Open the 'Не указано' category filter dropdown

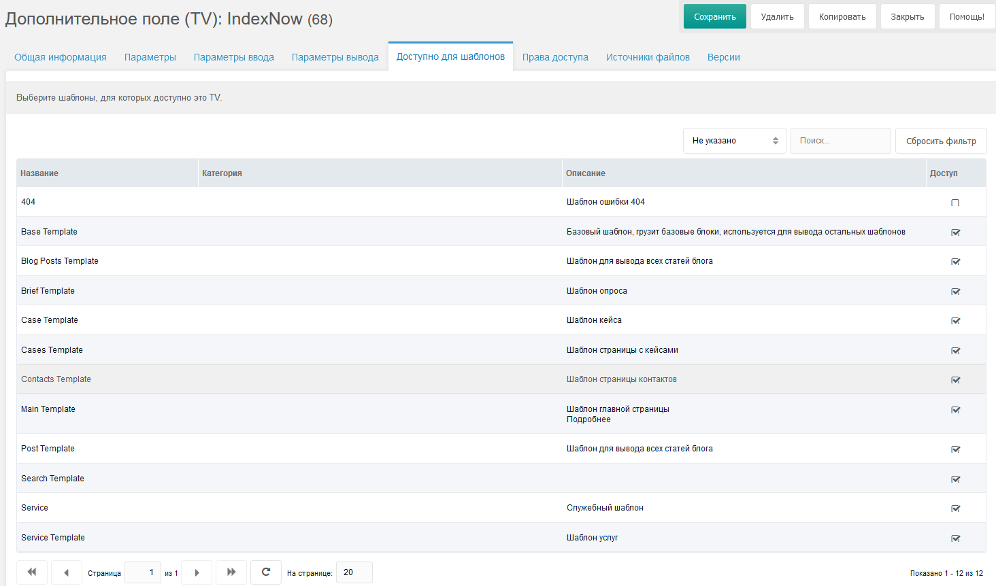pyautogui.click(x=735, y=141)
